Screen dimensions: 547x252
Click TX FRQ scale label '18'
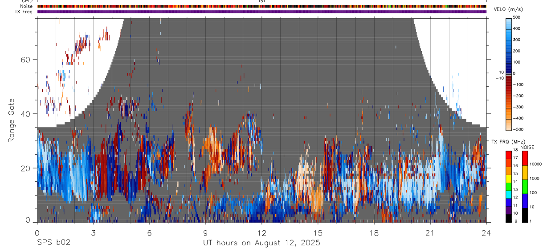[516, 151]
